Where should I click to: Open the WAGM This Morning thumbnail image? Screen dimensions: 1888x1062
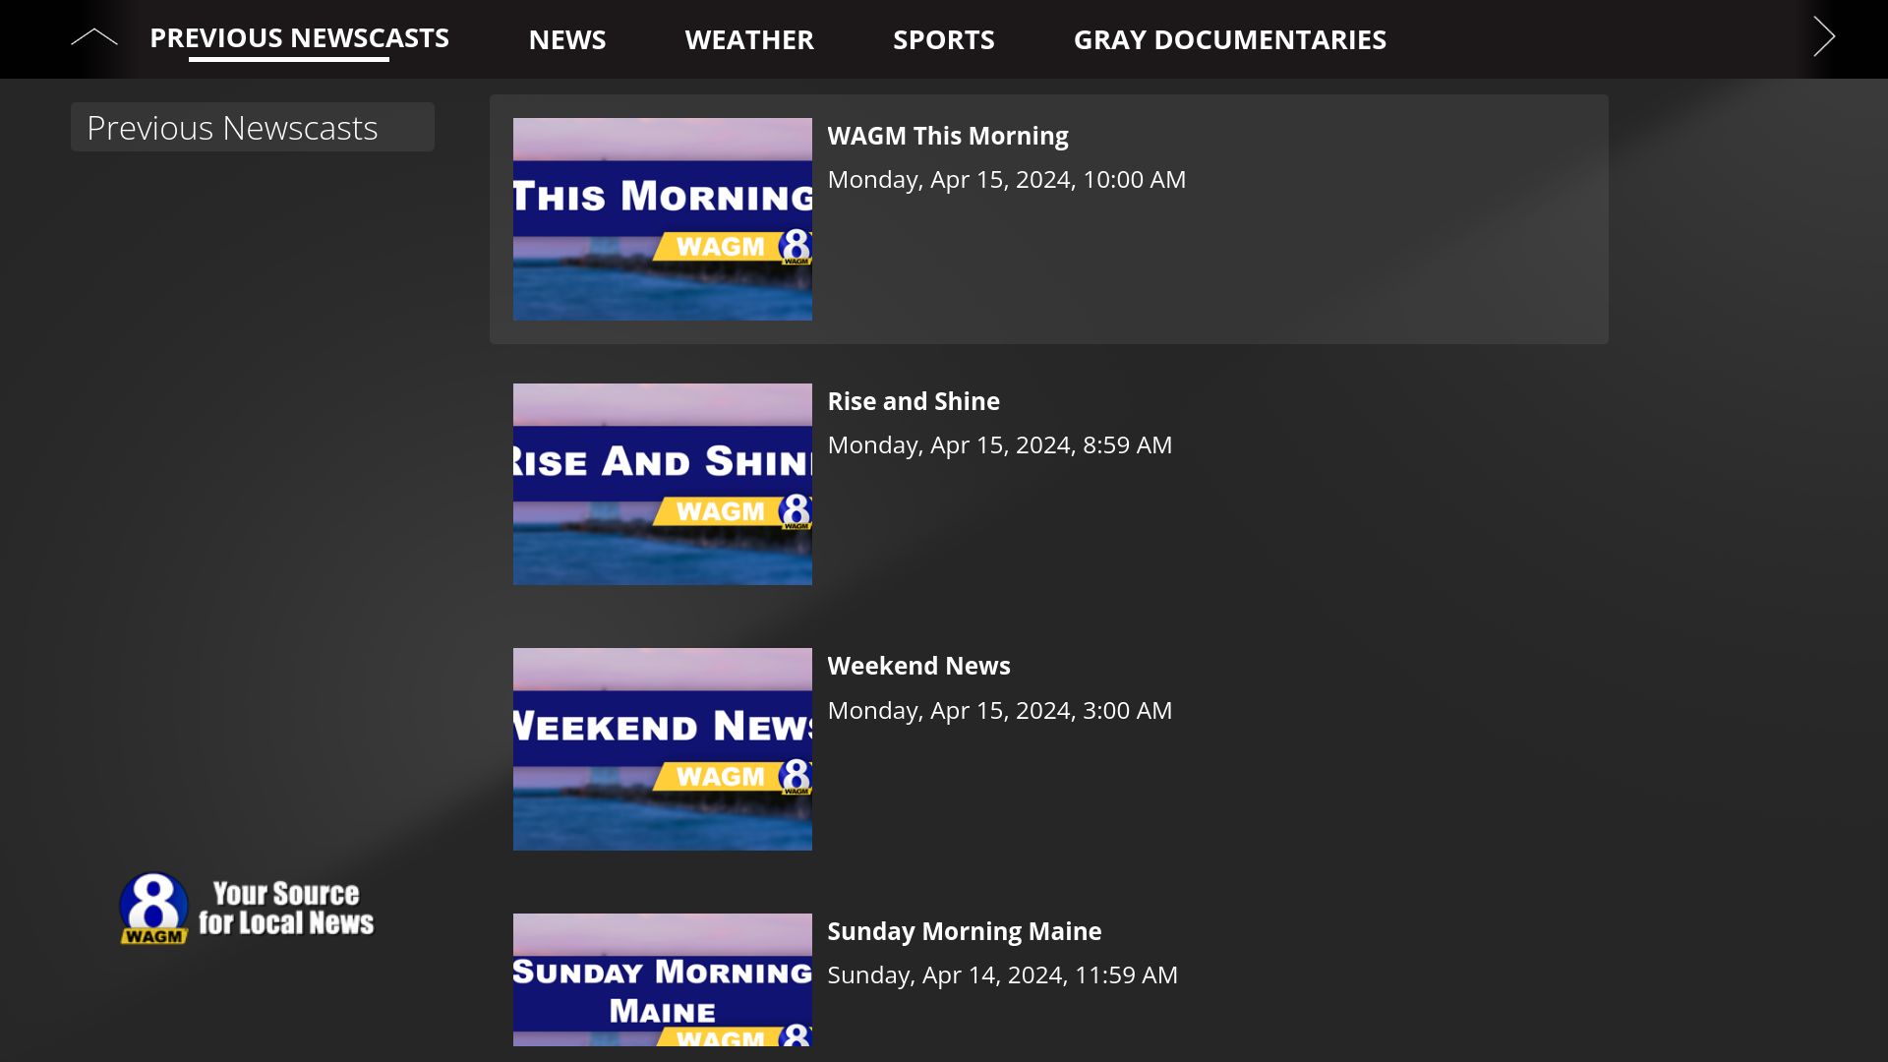coord(663,218)
